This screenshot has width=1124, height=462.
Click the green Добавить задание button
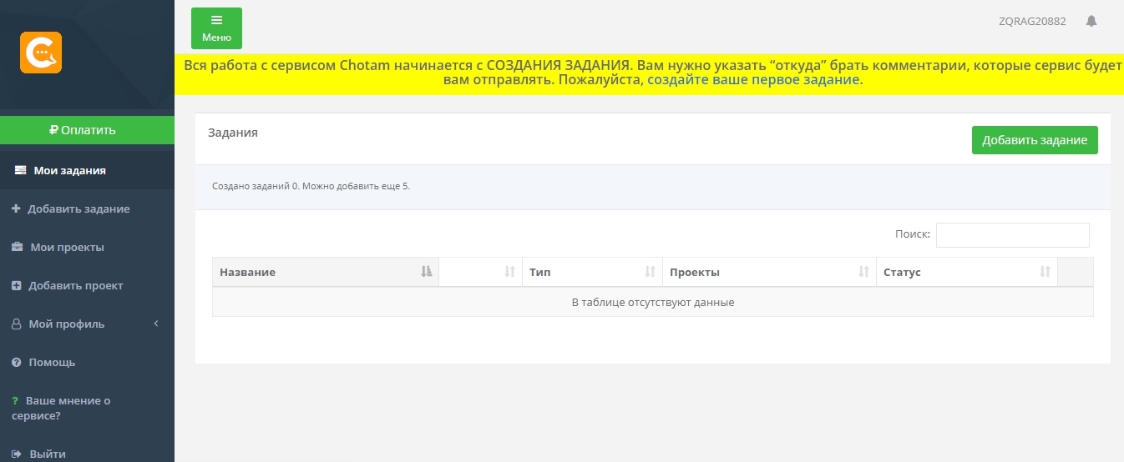click(x=1034, y=140)
